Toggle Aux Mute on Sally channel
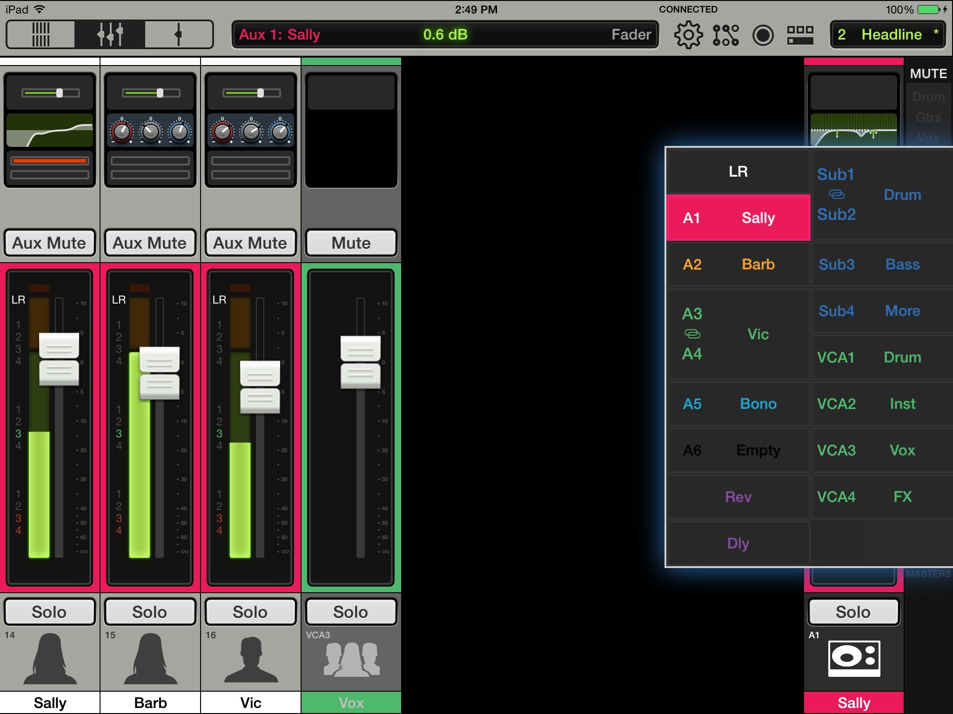Screen dimensions: 953x714 (50, 243)
